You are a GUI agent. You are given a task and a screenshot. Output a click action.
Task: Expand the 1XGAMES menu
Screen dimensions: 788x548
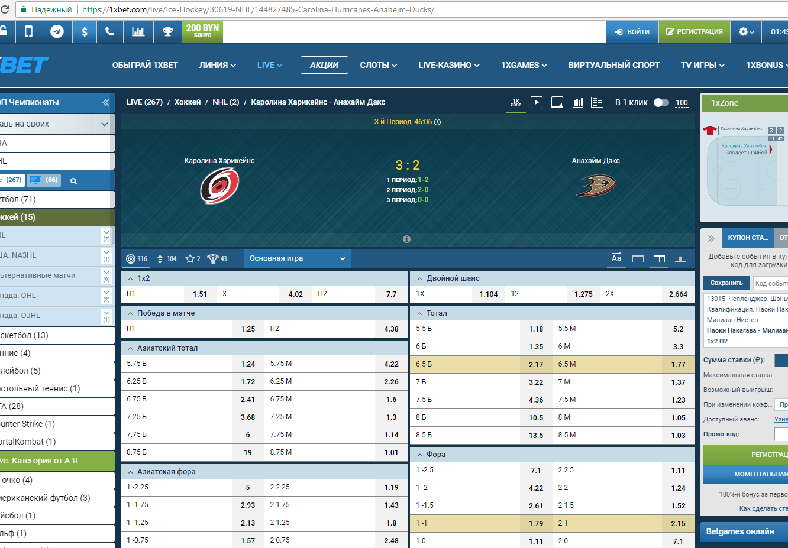point(524,65)
